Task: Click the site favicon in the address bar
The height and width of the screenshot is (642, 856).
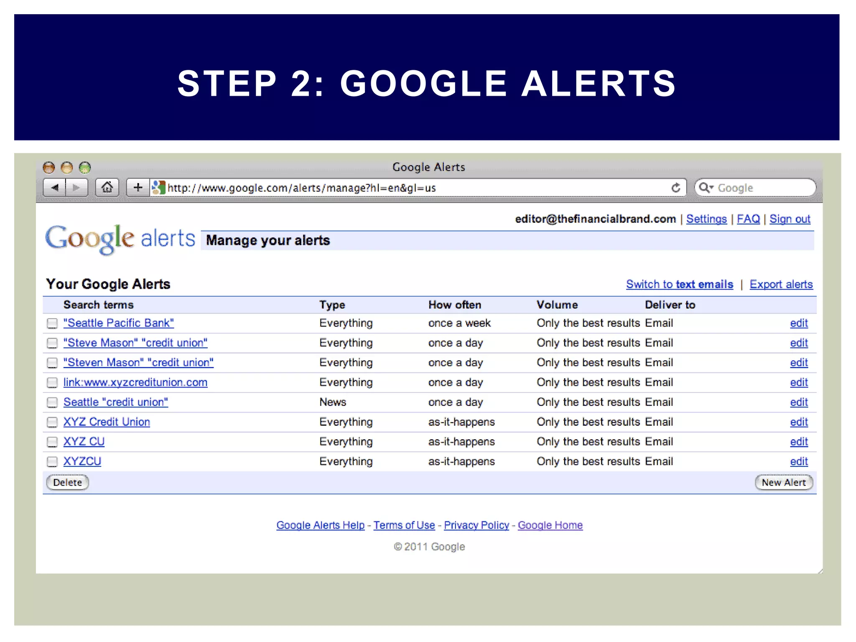Action: pos(158,188)
